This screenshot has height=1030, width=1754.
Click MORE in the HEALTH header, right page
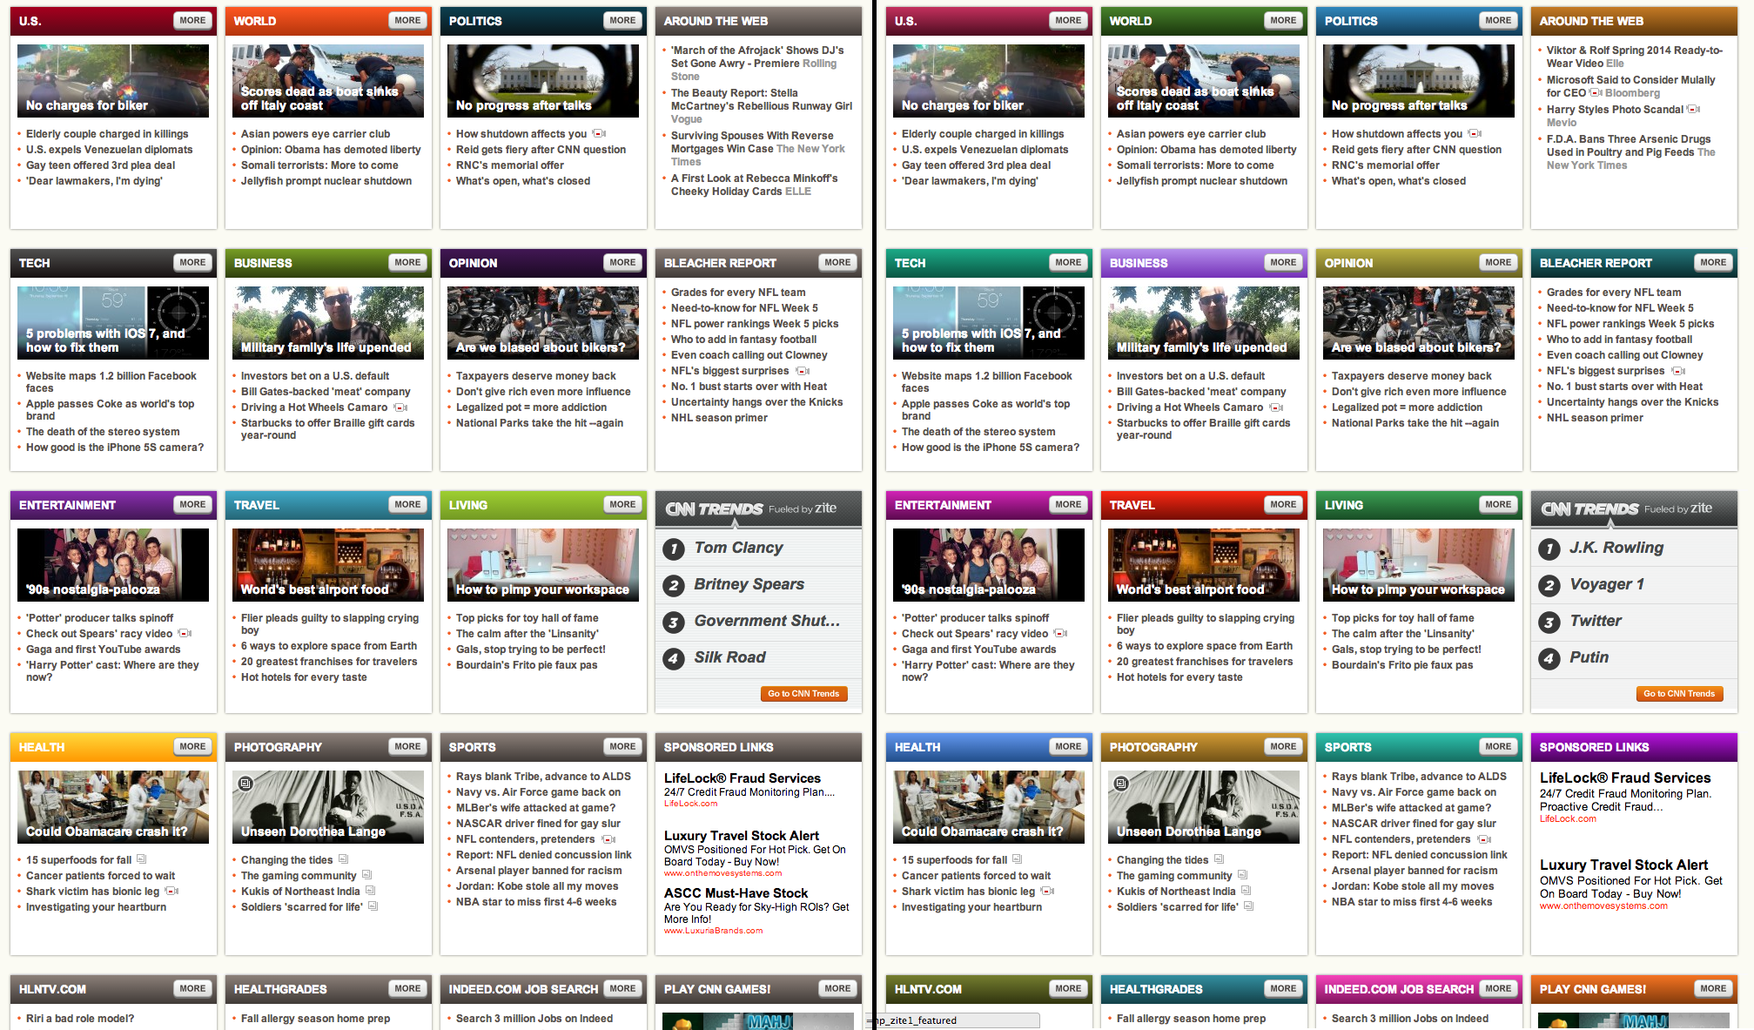click(1068, 746)
